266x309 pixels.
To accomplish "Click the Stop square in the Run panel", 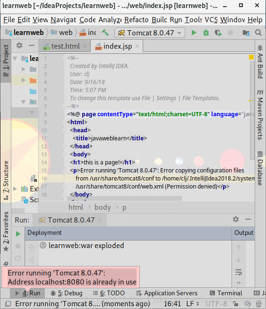I will click(18, 246).
